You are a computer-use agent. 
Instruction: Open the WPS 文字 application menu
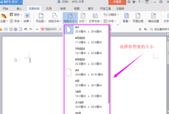click(11, 2)
